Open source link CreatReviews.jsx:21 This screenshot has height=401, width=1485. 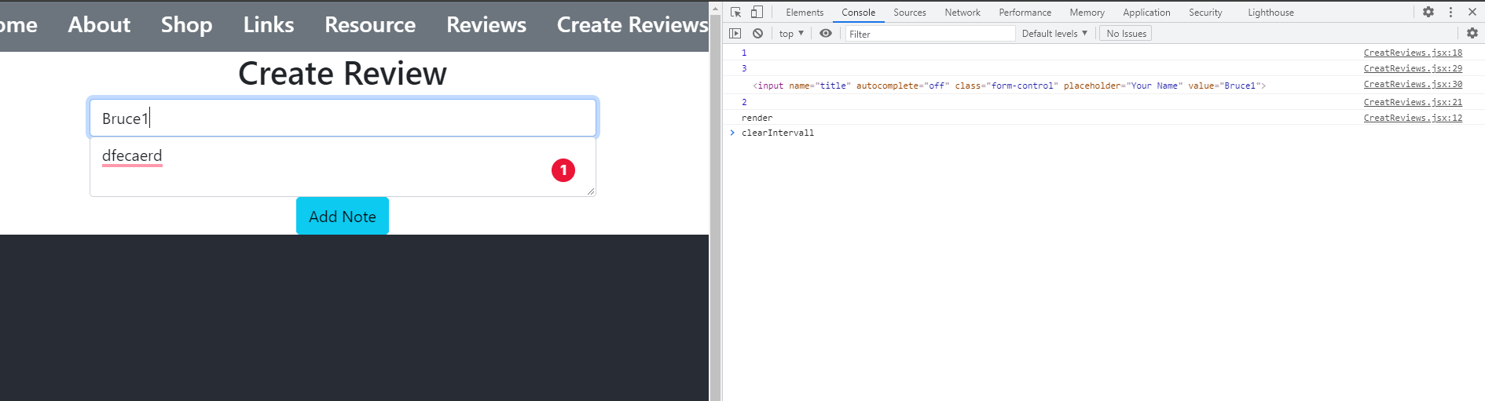pos(1413,102)
